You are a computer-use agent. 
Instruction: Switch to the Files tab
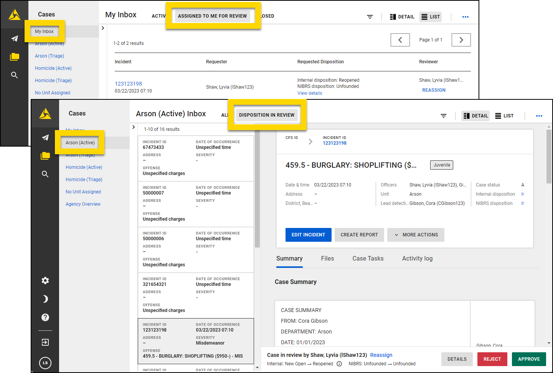coord(327,258)
